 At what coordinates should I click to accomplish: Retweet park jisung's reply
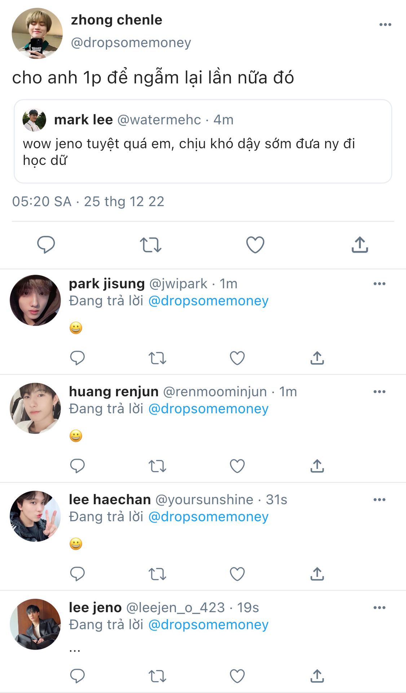pos(157,358)
